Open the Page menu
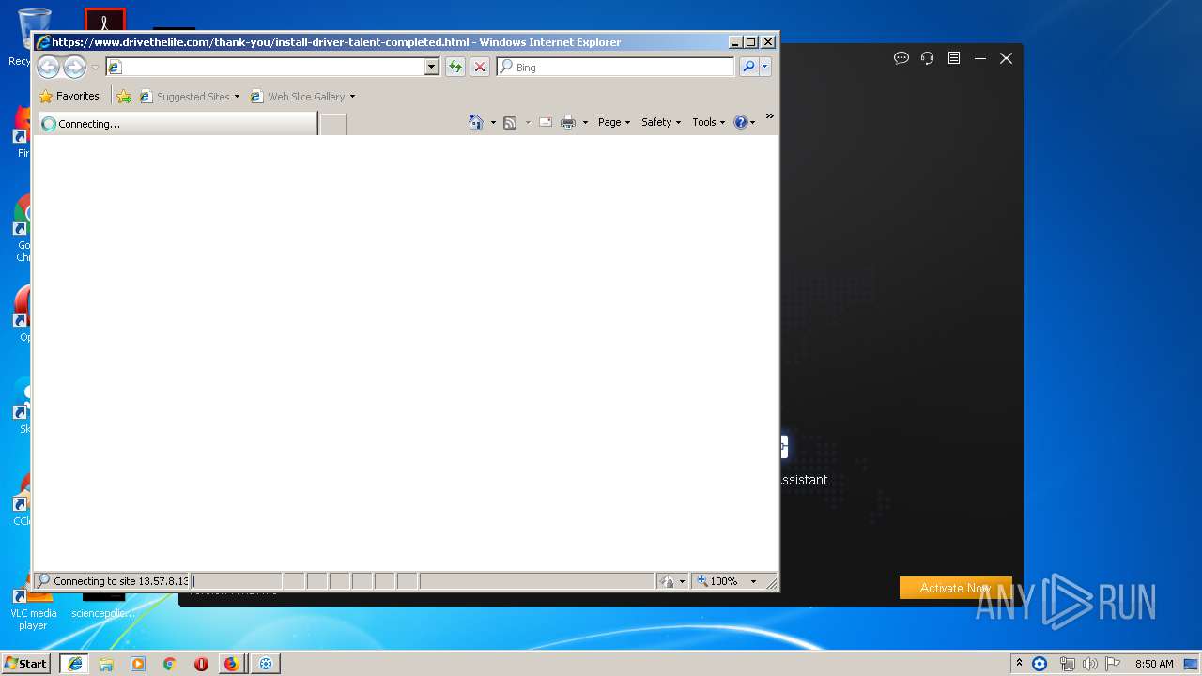The image size is (1202, 676). 614,122
